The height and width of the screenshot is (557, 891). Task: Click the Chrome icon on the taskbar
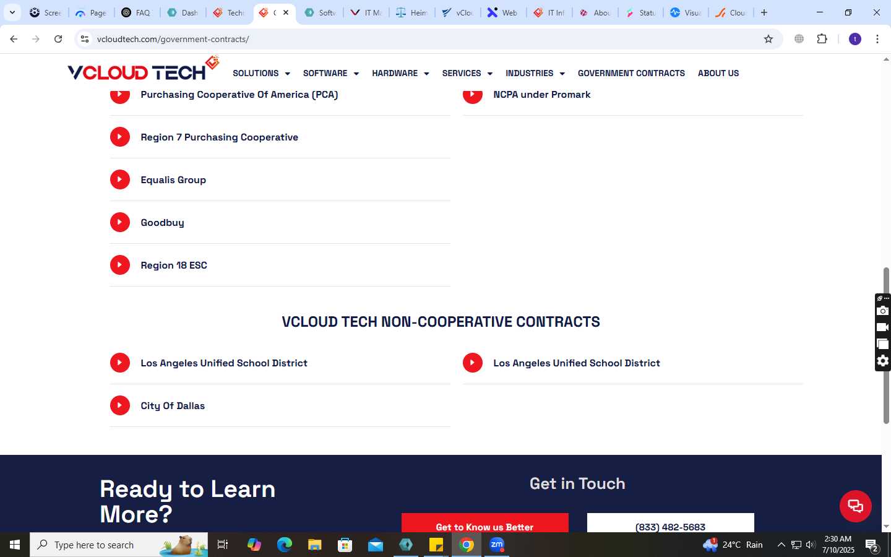pyautogui.click(x=467, y=545)
